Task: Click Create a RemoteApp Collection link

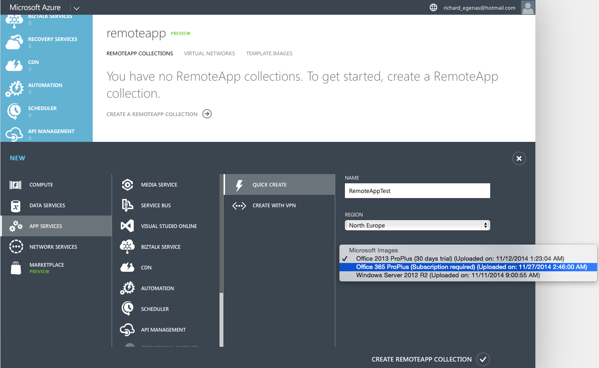Action: click(152, 114)
